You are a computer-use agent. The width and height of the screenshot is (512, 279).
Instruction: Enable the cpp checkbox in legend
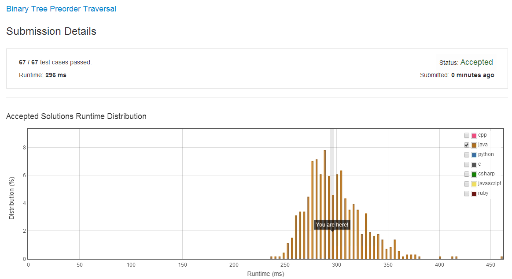point(467,135)
